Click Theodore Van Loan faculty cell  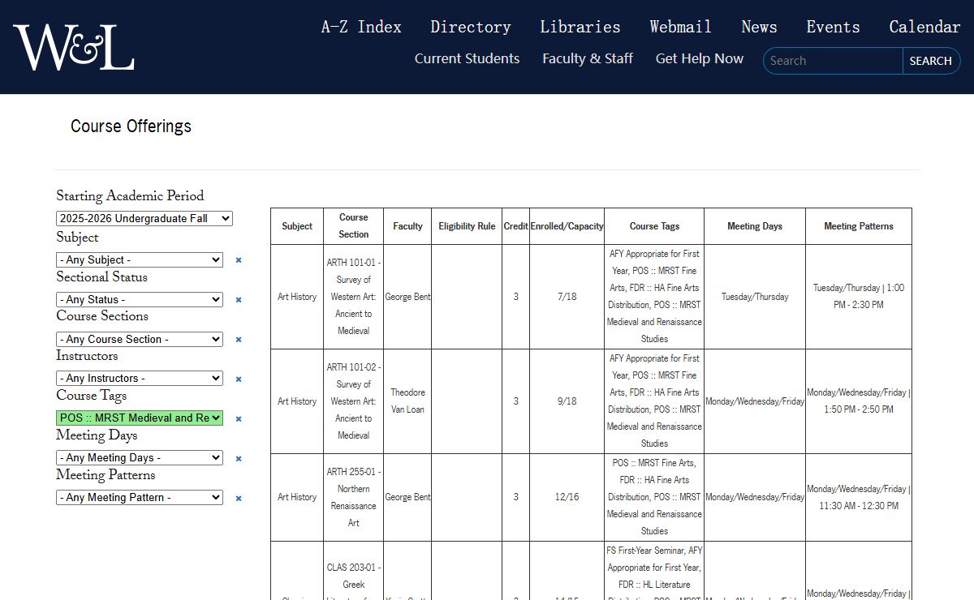click(407, 401)
